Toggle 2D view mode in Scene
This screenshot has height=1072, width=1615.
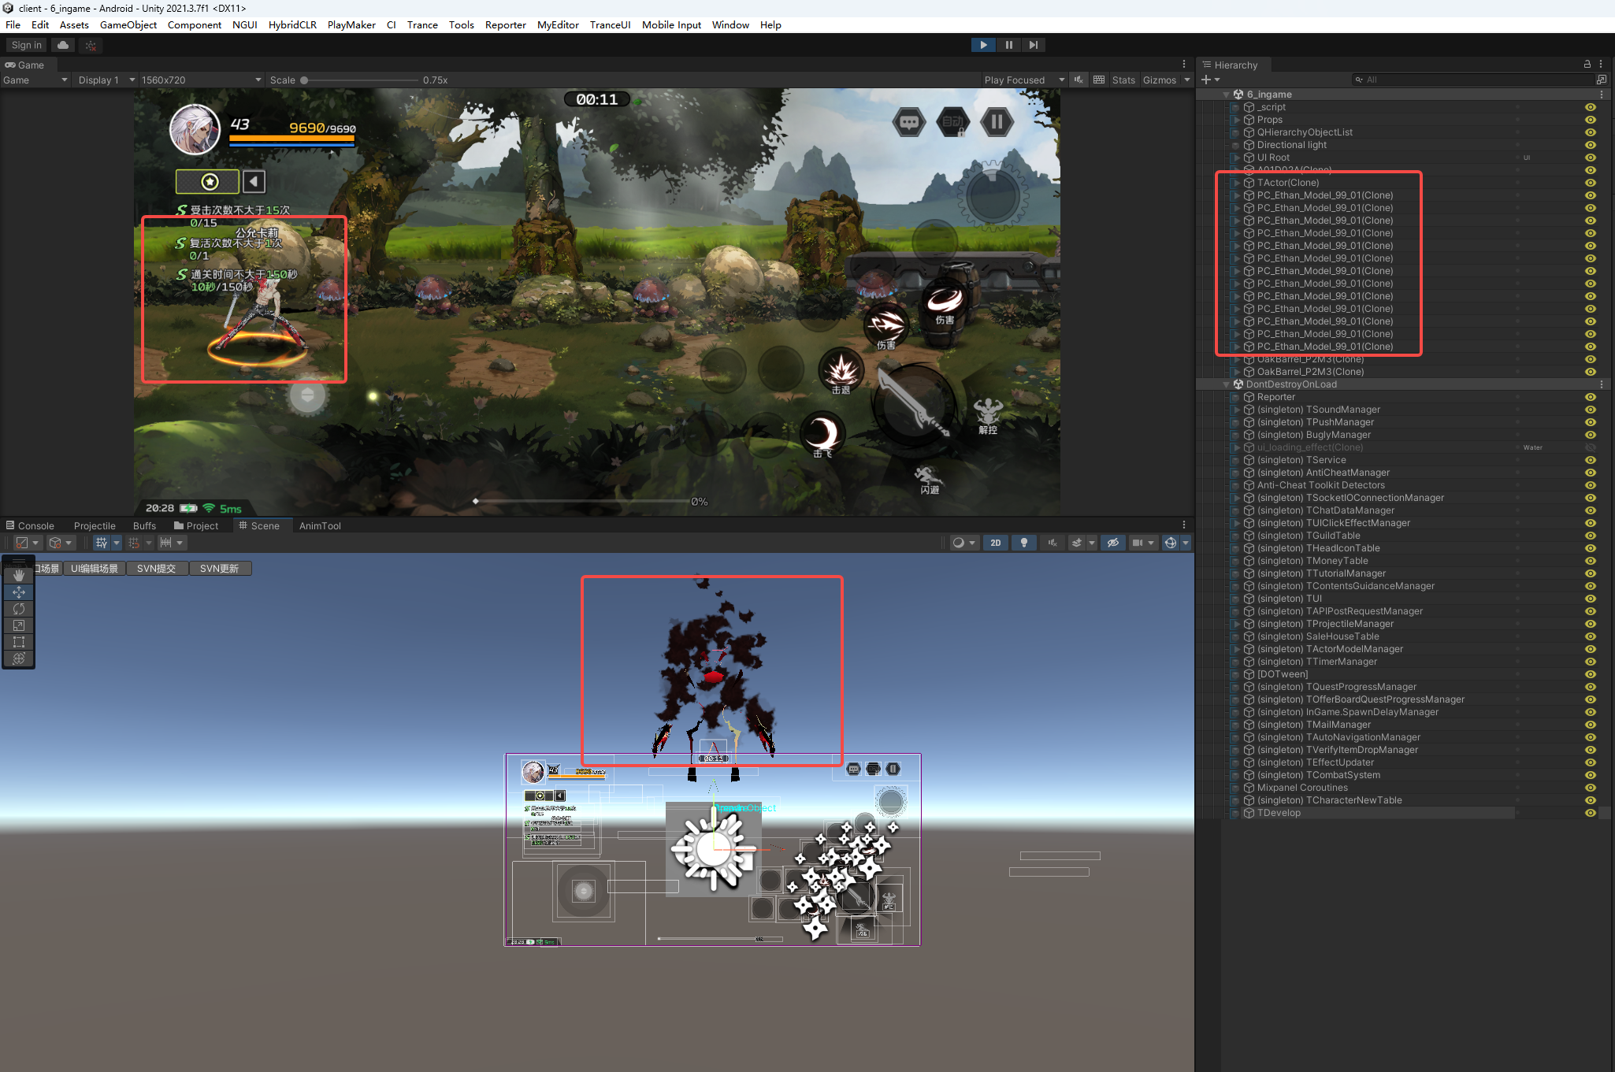point(996,543)
